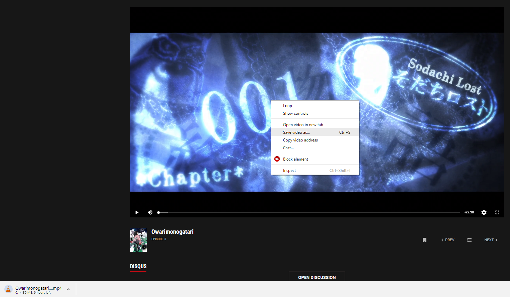This screenshot has width=510, height=297.
Task: Select Copy video address
Action: pos(315,140)
